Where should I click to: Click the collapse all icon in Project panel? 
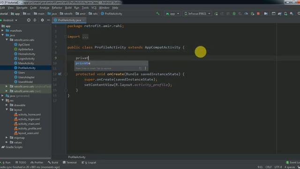point(35,20)
